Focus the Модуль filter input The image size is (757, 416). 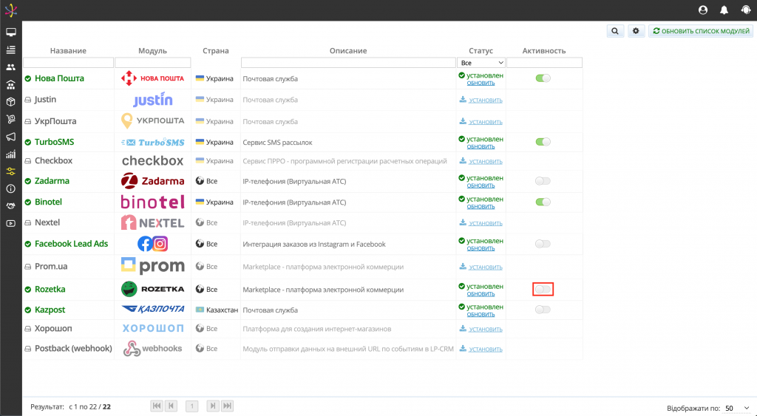pyautogui.click(x=152, y=63)
